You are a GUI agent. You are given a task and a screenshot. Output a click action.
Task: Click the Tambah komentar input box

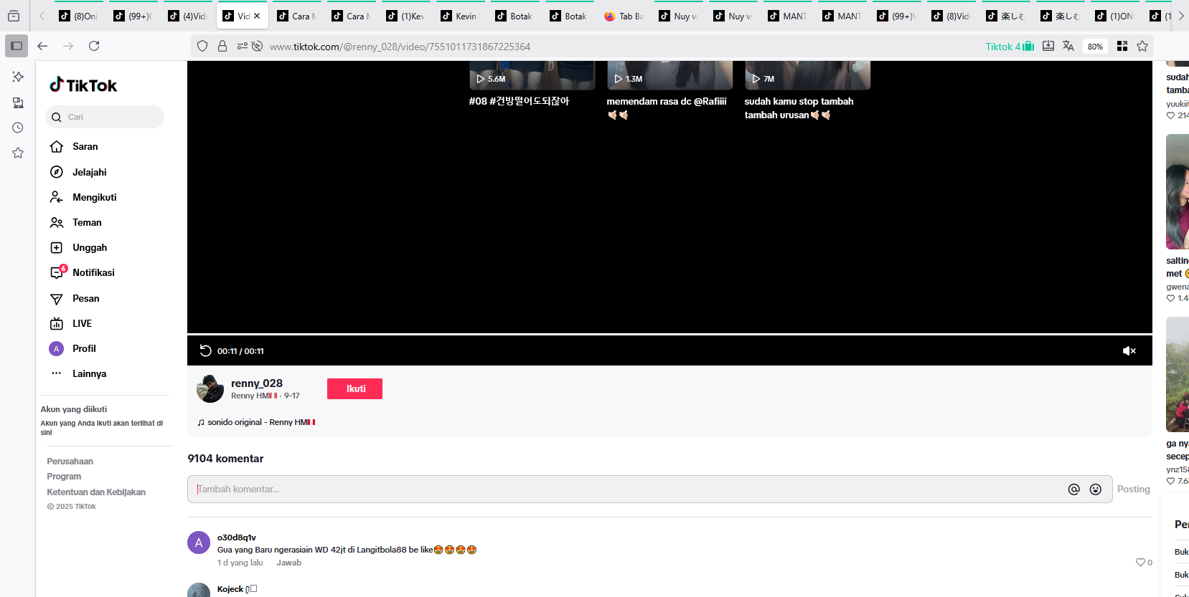click(629, 489)
